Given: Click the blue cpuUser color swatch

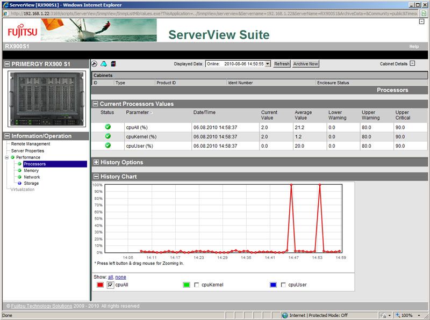Looking at the screenshot, I should tap(273, 285).
